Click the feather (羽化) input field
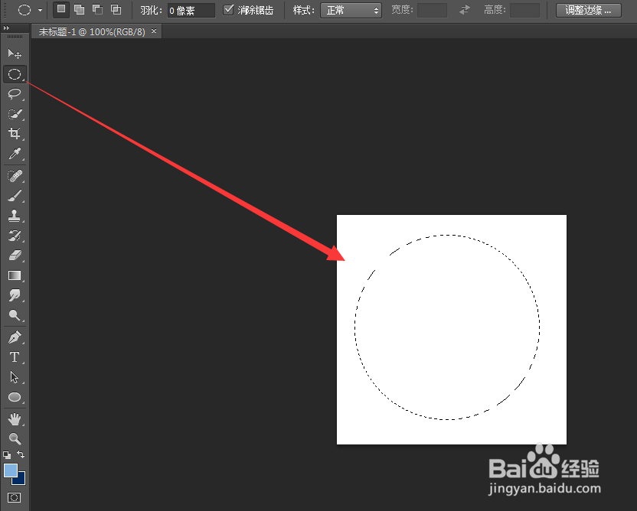This screenshot has height=511, width=637. click(191, 11)
